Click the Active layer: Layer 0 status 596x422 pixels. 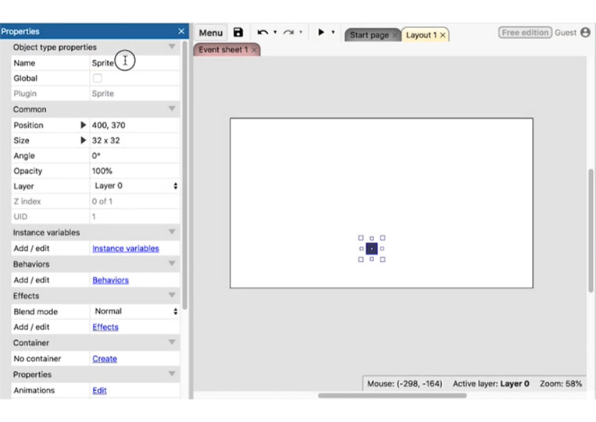pyautogui.click(x=491, y=384)
